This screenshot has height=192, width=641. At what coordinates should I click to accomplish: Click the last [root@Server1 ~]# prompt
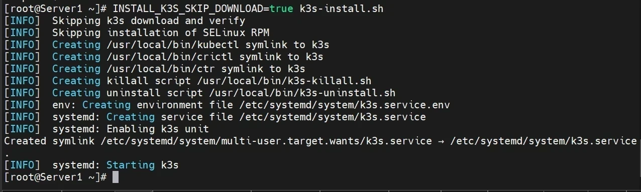55,177
